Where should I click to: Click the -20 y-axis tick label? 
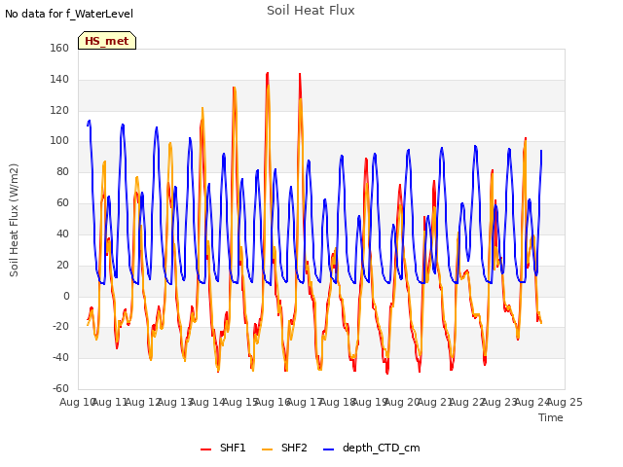coord(60,327)
